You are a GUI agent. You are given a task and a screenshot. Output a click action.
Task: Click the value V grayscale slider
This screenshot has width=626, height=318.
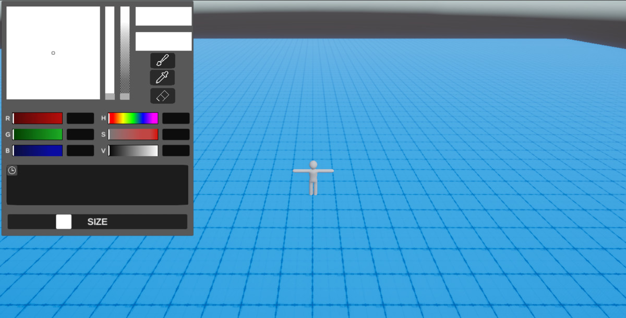[133, 150]
